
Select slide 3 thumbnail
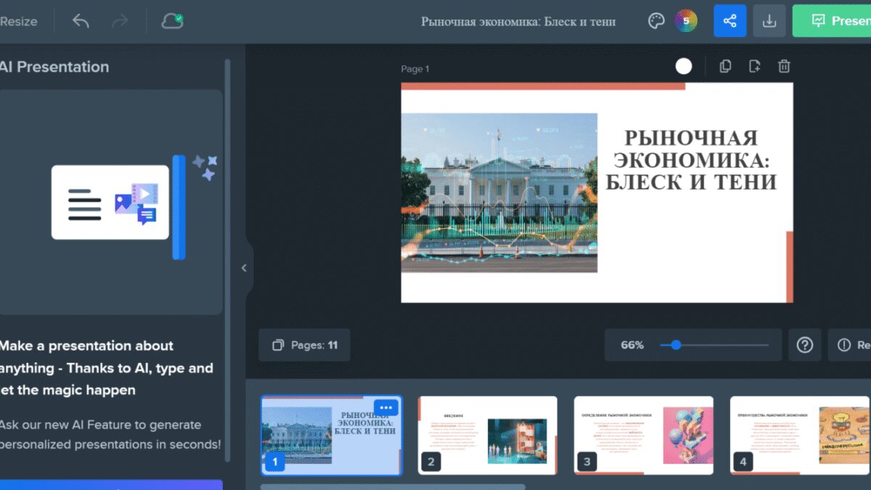[x=643, y=435]
